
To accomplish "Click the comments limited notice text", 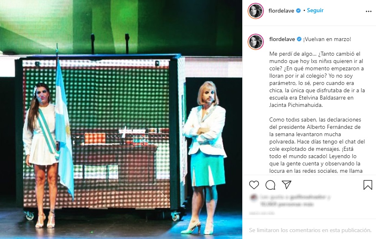I will pos(310,230).
